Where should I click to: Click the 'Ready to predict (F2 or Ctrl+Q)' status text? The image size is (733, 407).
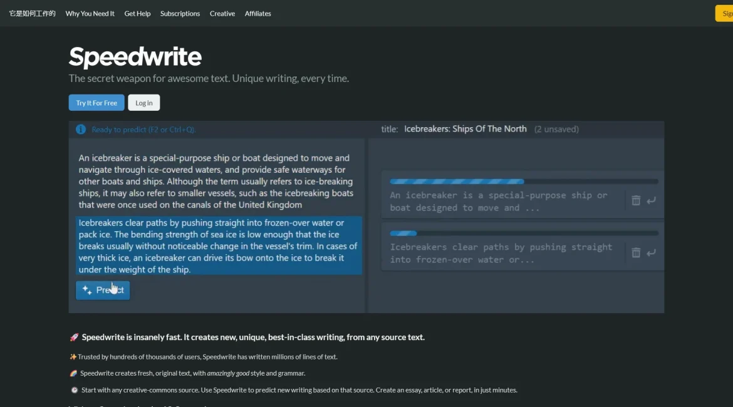(x=143, y=130)
